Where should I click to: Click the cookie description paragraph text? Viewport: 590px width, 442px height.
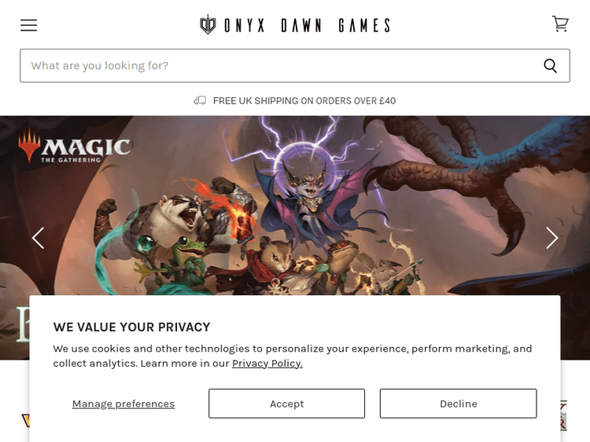(293, 356)
